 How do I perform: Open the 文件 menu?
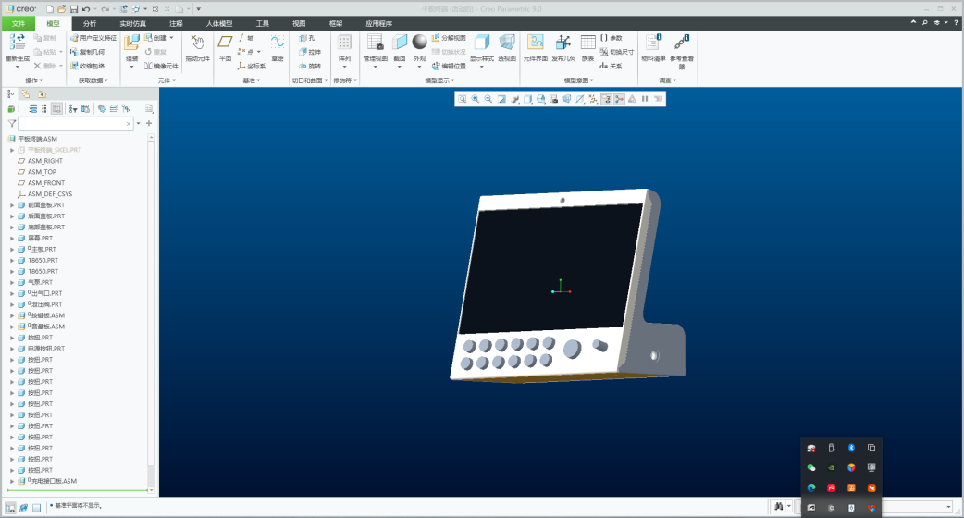18,23
